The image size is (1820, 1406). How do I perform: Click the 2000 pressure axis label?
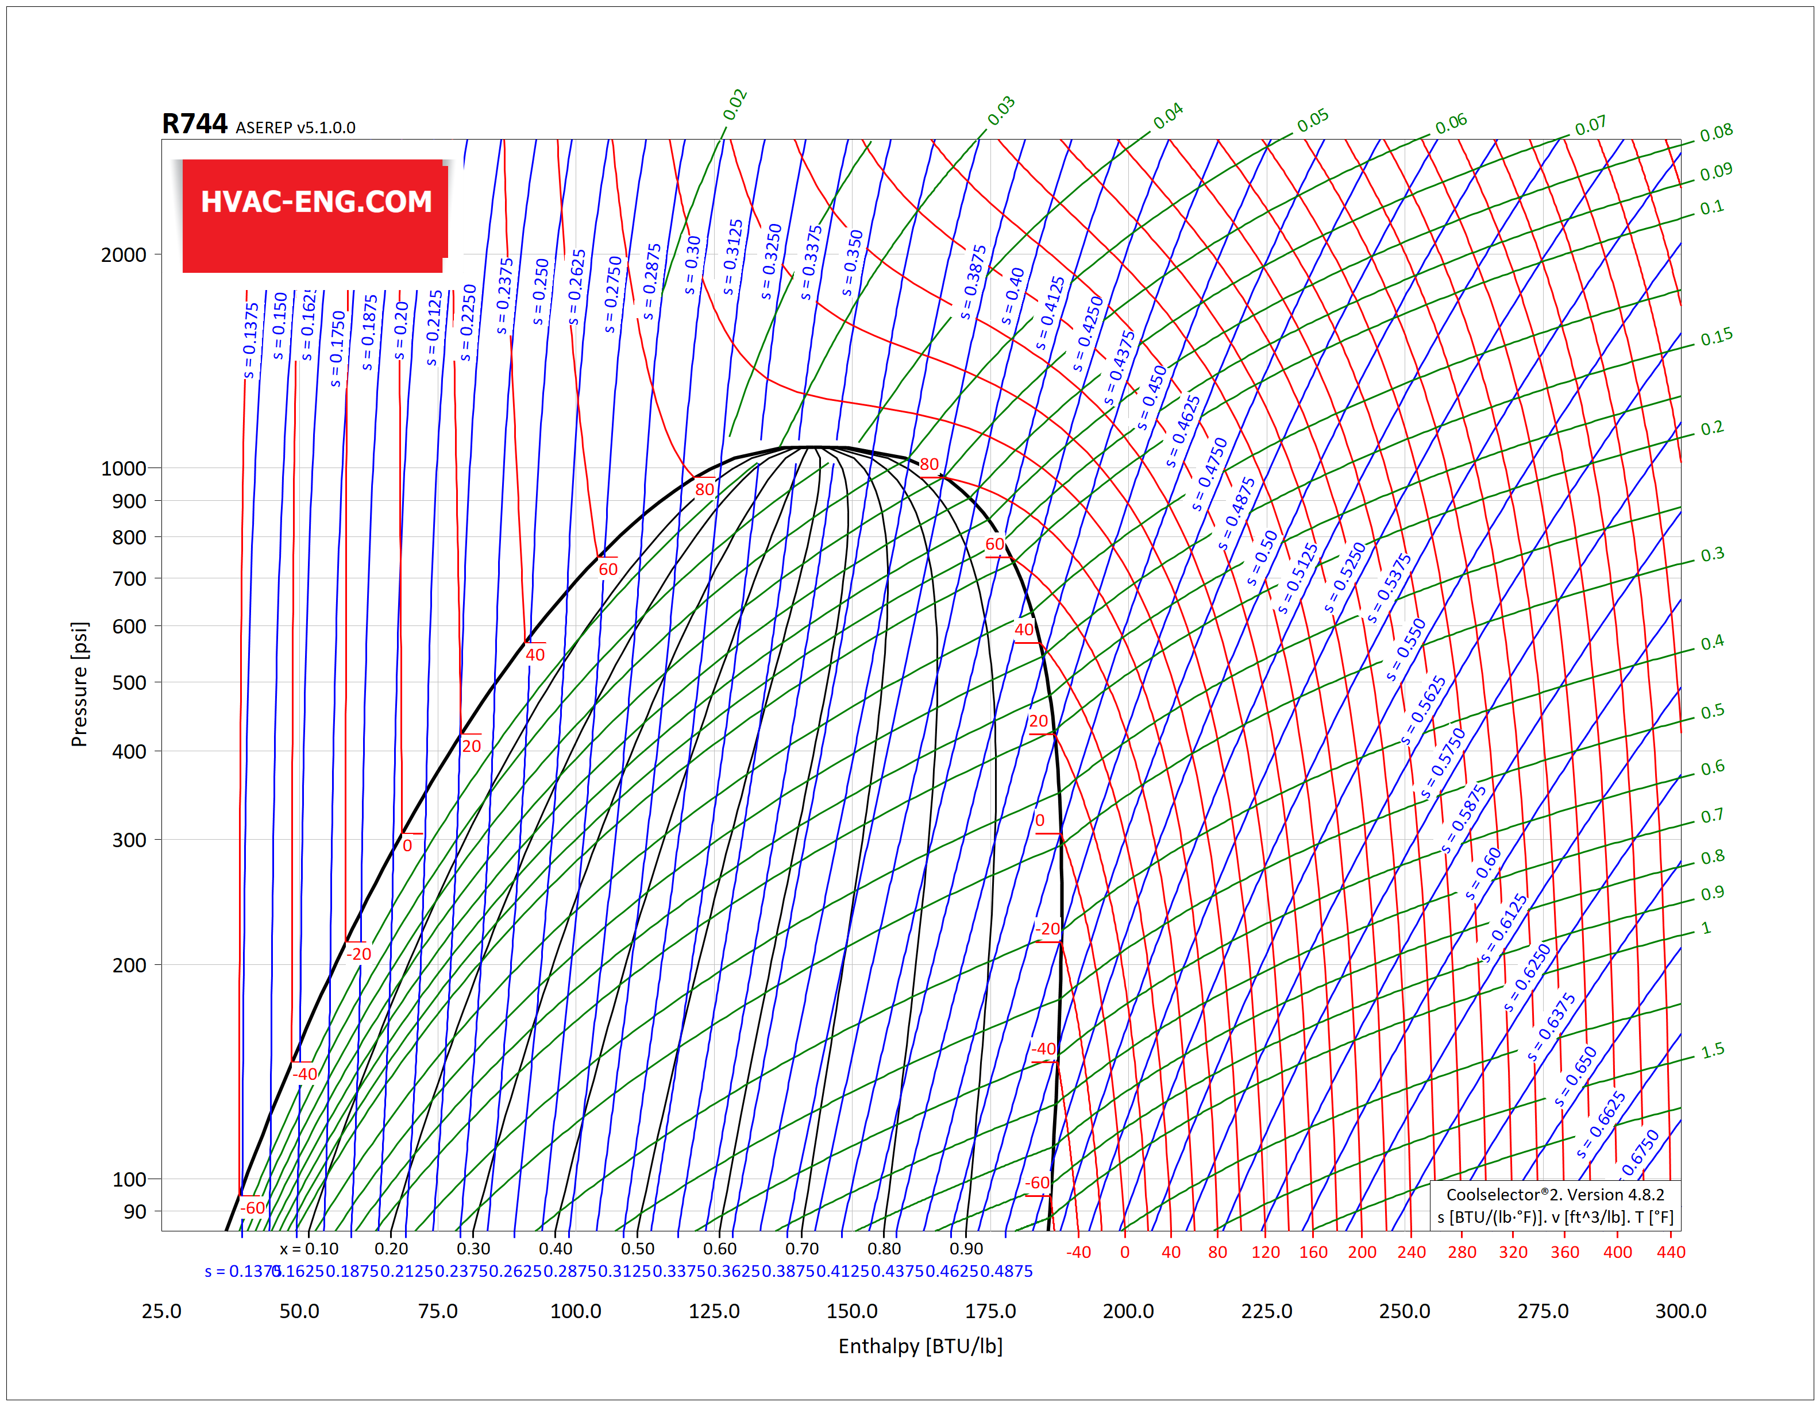point(124,255)
